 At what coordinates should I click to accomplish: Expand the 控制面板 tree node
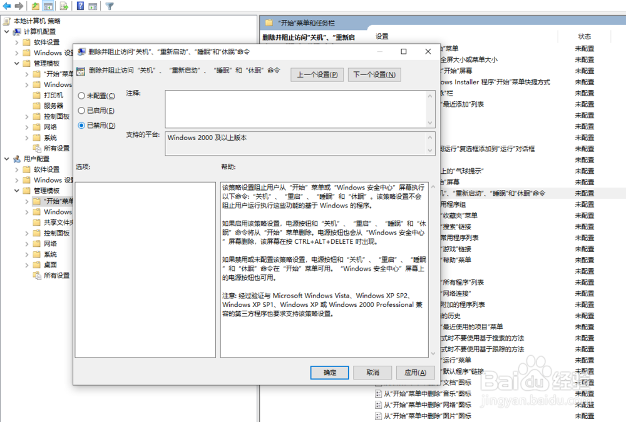point(26,118)
